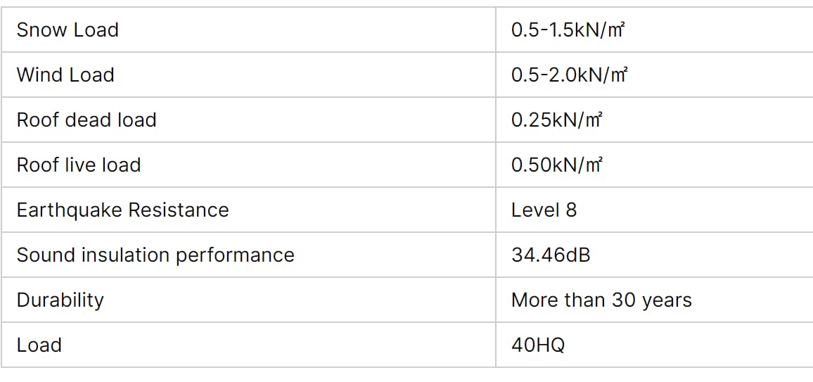813x382 pixels.
Task: Select the 40HQ value cell
Action: point(654,345)
